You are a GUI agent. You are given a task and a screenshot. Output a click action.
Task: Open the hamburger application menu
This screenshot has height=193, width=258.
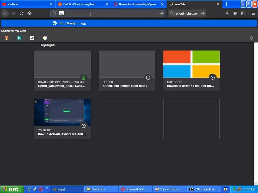[x=253, y=13]
